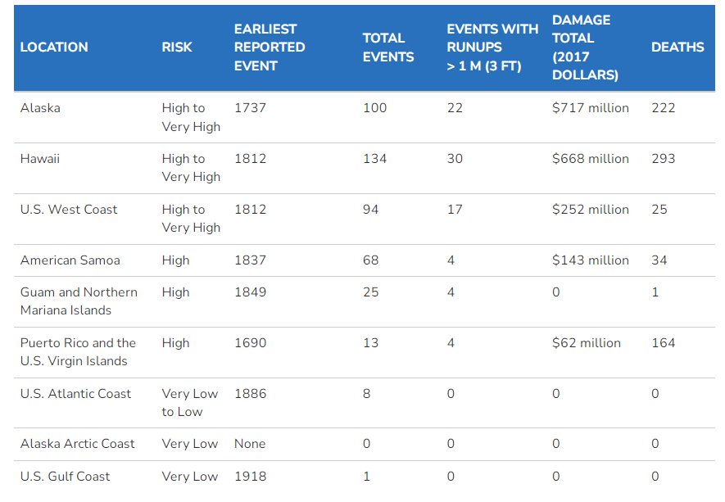Click the U.S. Gulf Coast location cell

coord(66,477)
